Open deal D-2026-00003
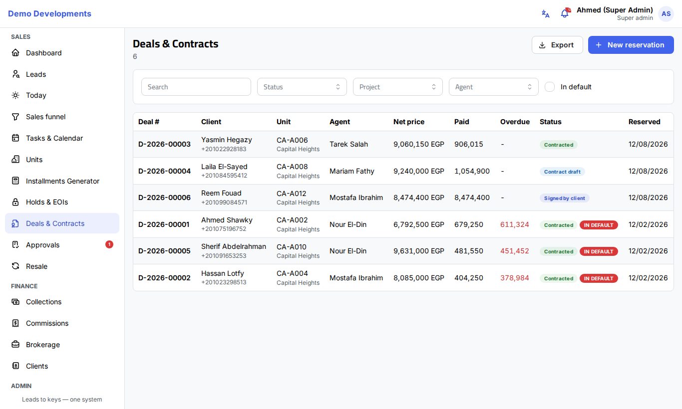 [x=164, y=144]
